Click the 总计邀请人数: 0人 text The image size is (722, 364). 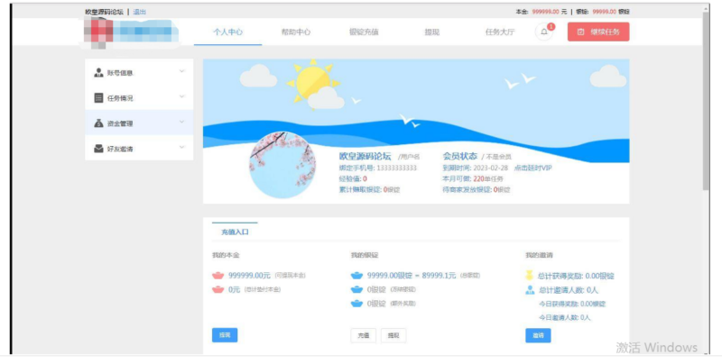569,290
